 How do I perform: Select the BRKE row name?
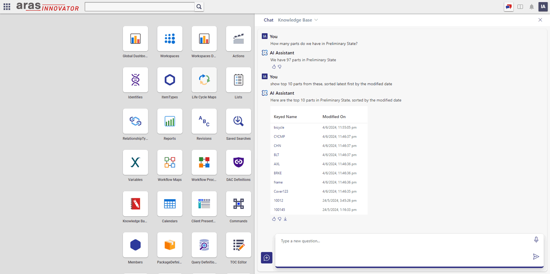pyautogui.click(x=278, y=173)
